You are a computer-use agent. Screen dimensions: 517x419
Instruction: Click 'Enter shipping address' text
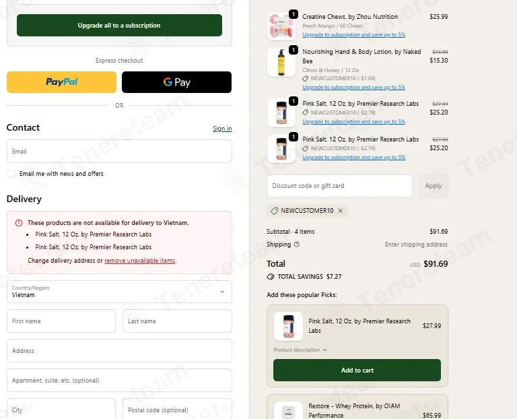click(416, 245)
